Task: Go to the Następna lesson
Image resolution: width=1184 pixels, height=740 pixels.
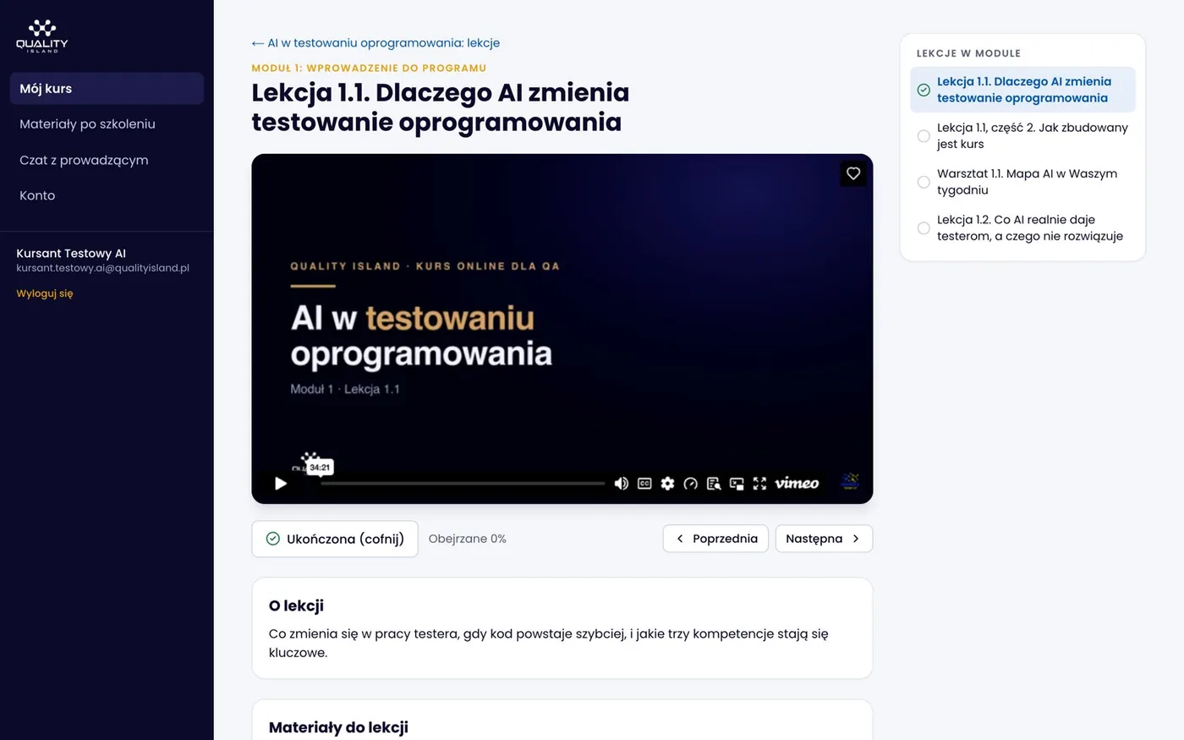Action: click(824, 539)
